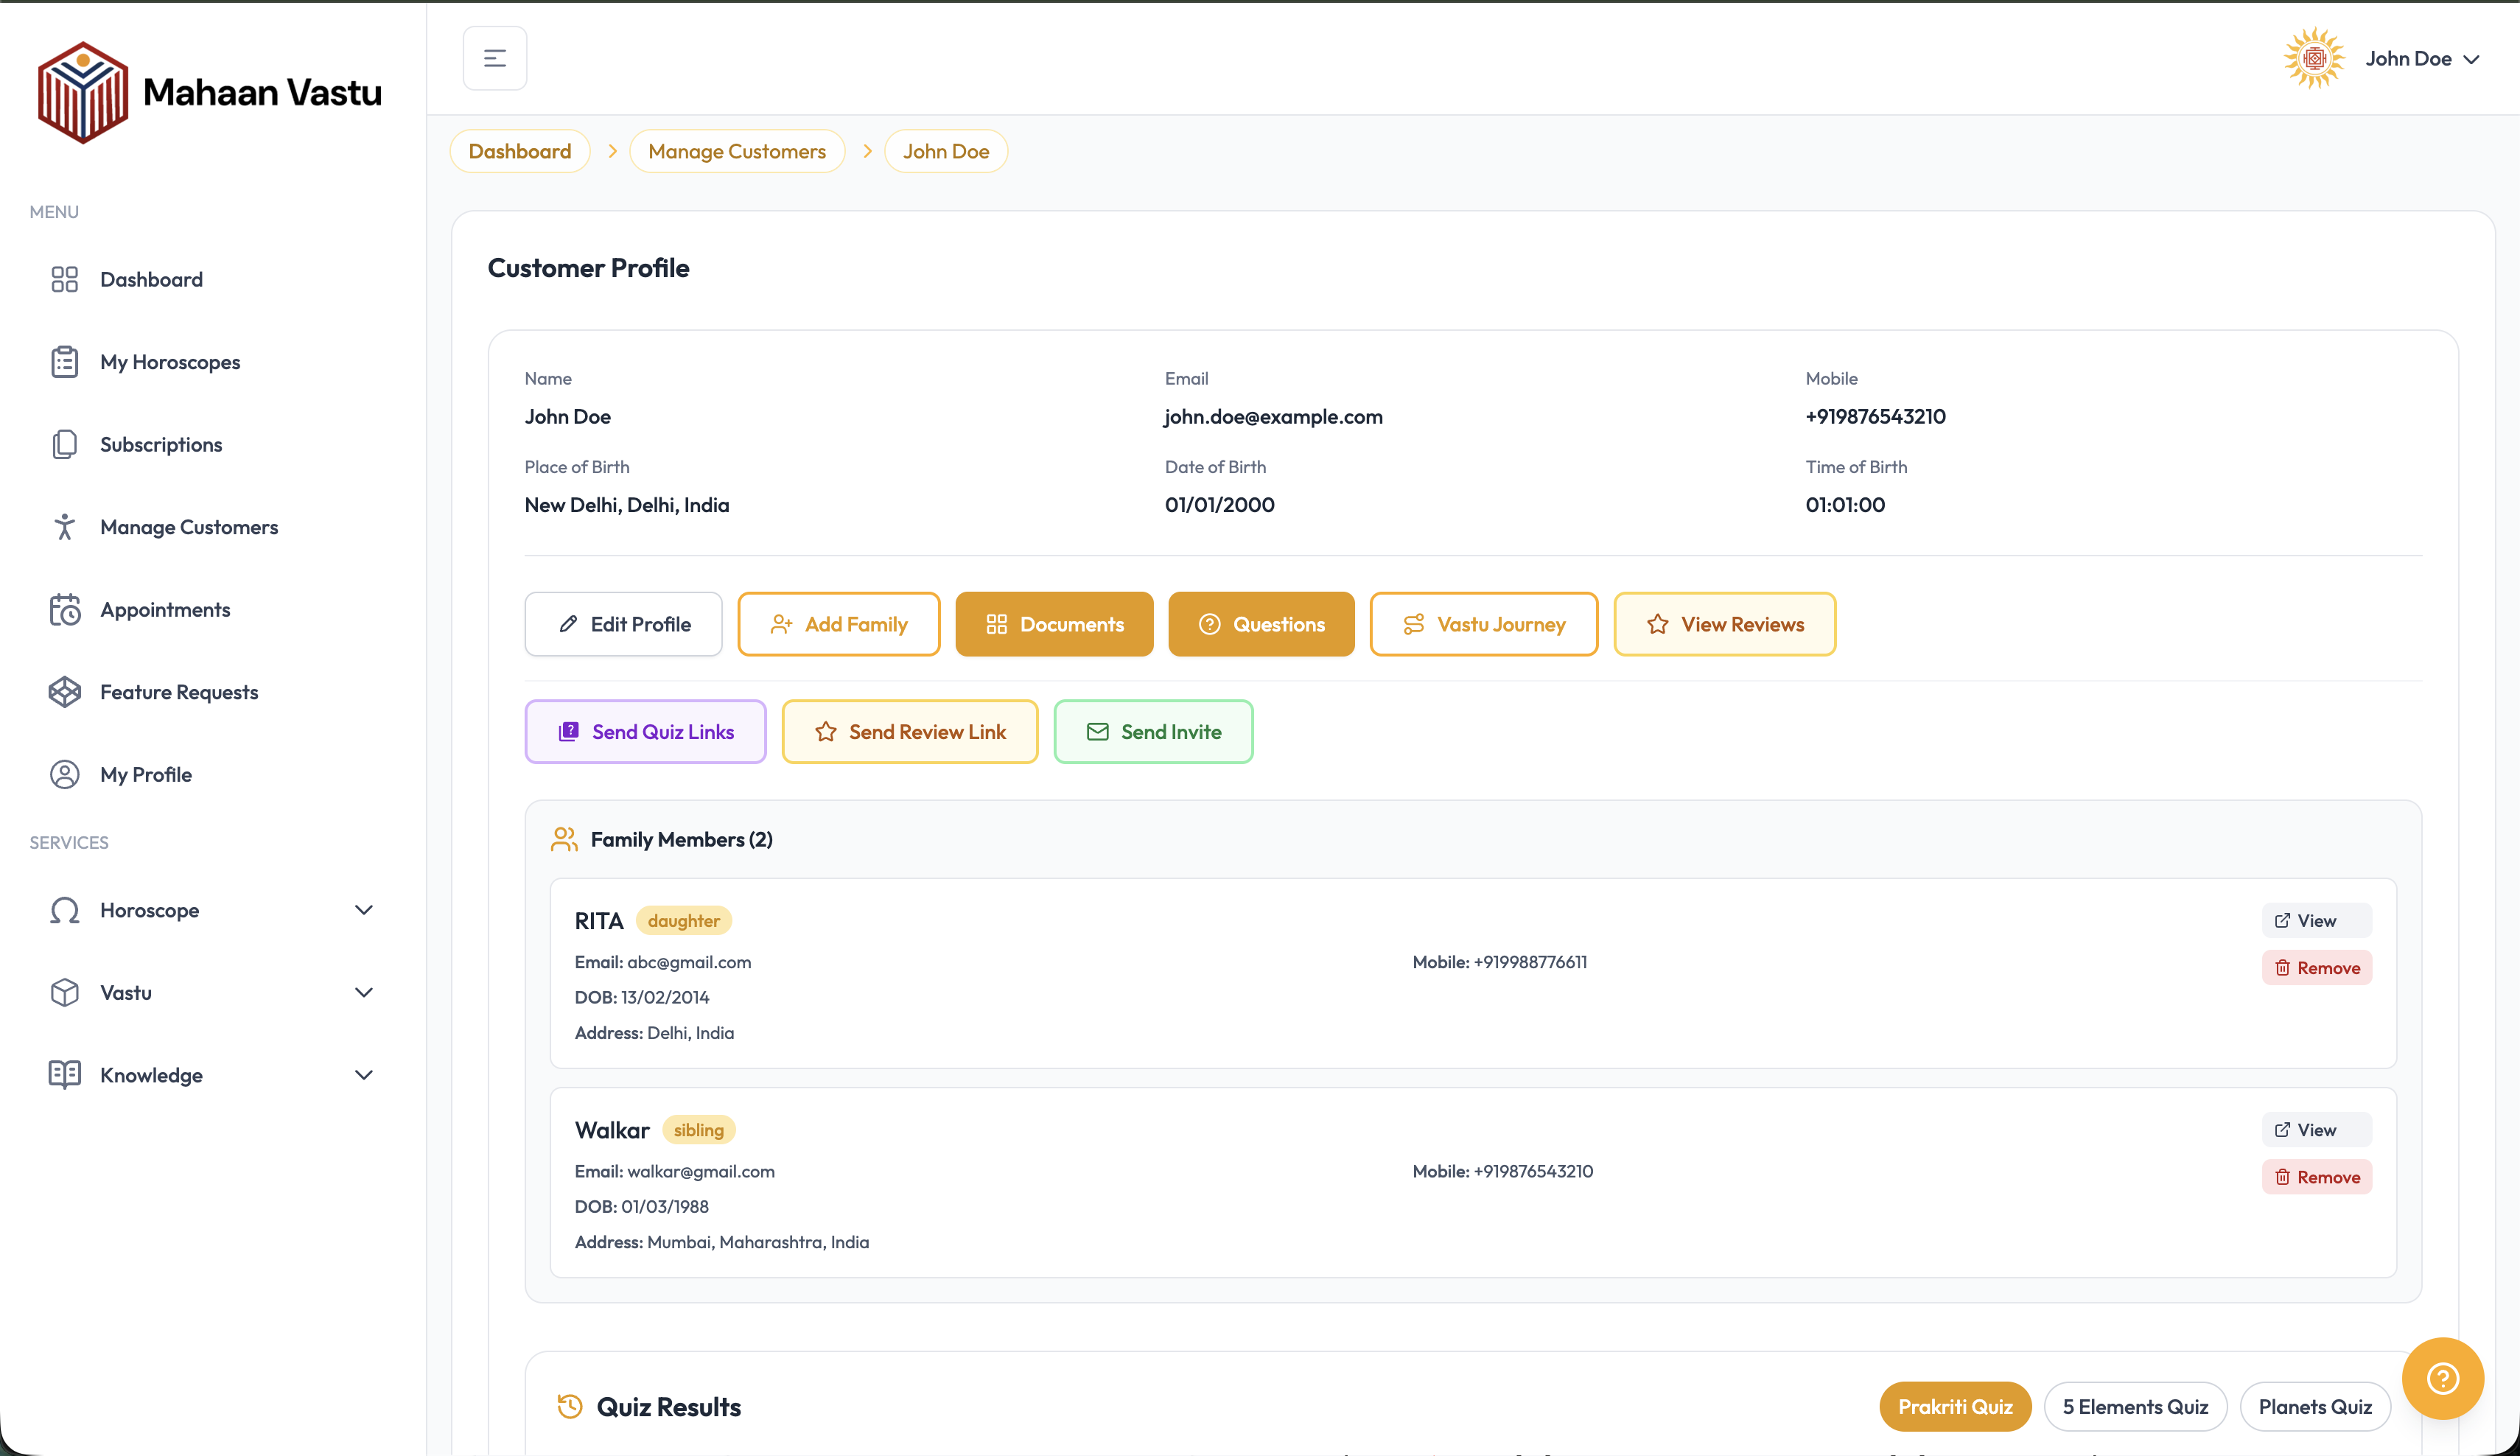Click the daughter relation badge
The width and height of the screenshot is (2520, 1456).
(x=684, y=920)
